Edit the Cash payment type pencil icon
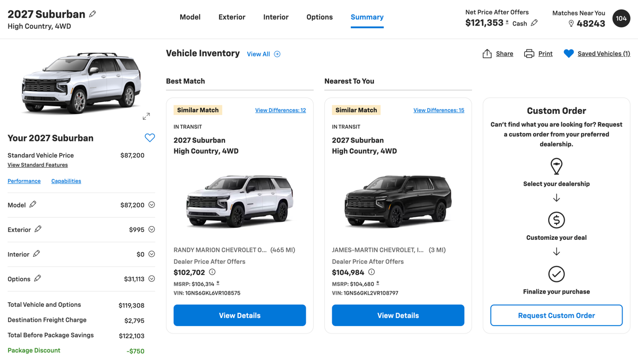 pyautogui.click(x=534, y=23)
